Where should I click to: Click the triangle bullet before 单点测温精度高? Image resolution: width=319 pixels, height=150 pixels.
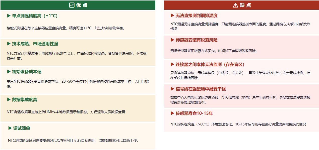pos(9,16)
